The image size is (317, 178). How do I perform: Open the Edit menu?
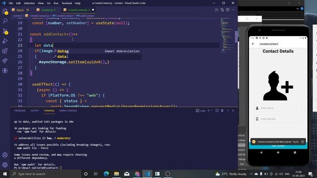[18, 3]
